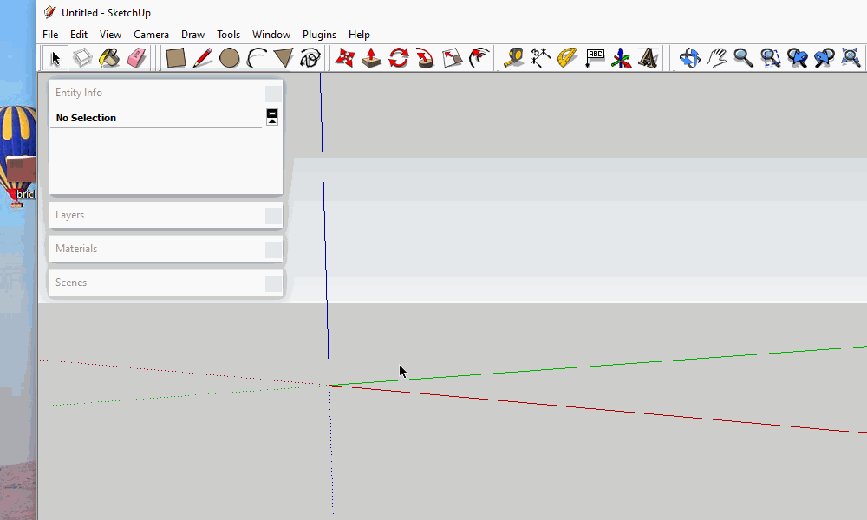Select the triangle Polygon tool
Image resolution: width=867 pixels, height=520 pixels.
[284, 58]
